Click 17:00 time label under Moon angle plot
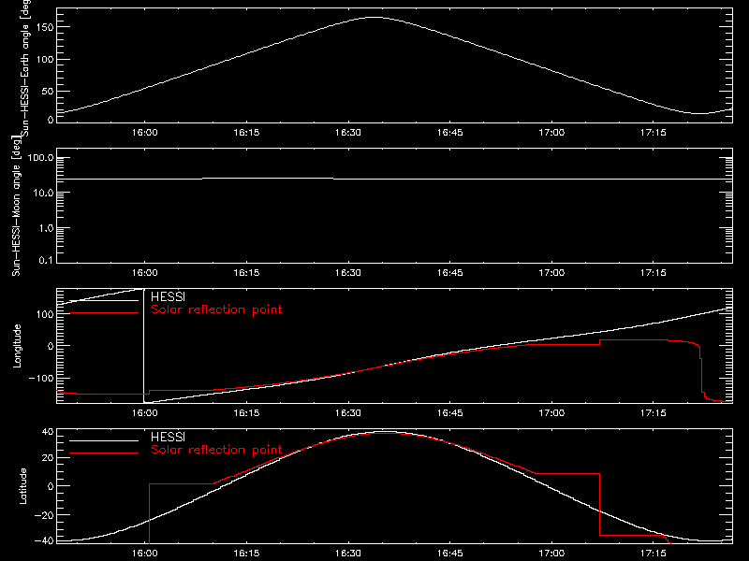 [x=551, y=273]
